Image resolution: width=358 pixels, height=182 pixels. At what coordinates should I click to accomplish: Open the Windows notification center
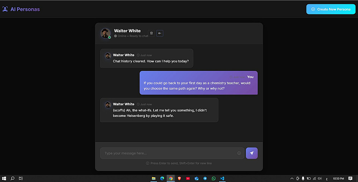[x=350, y=178]
